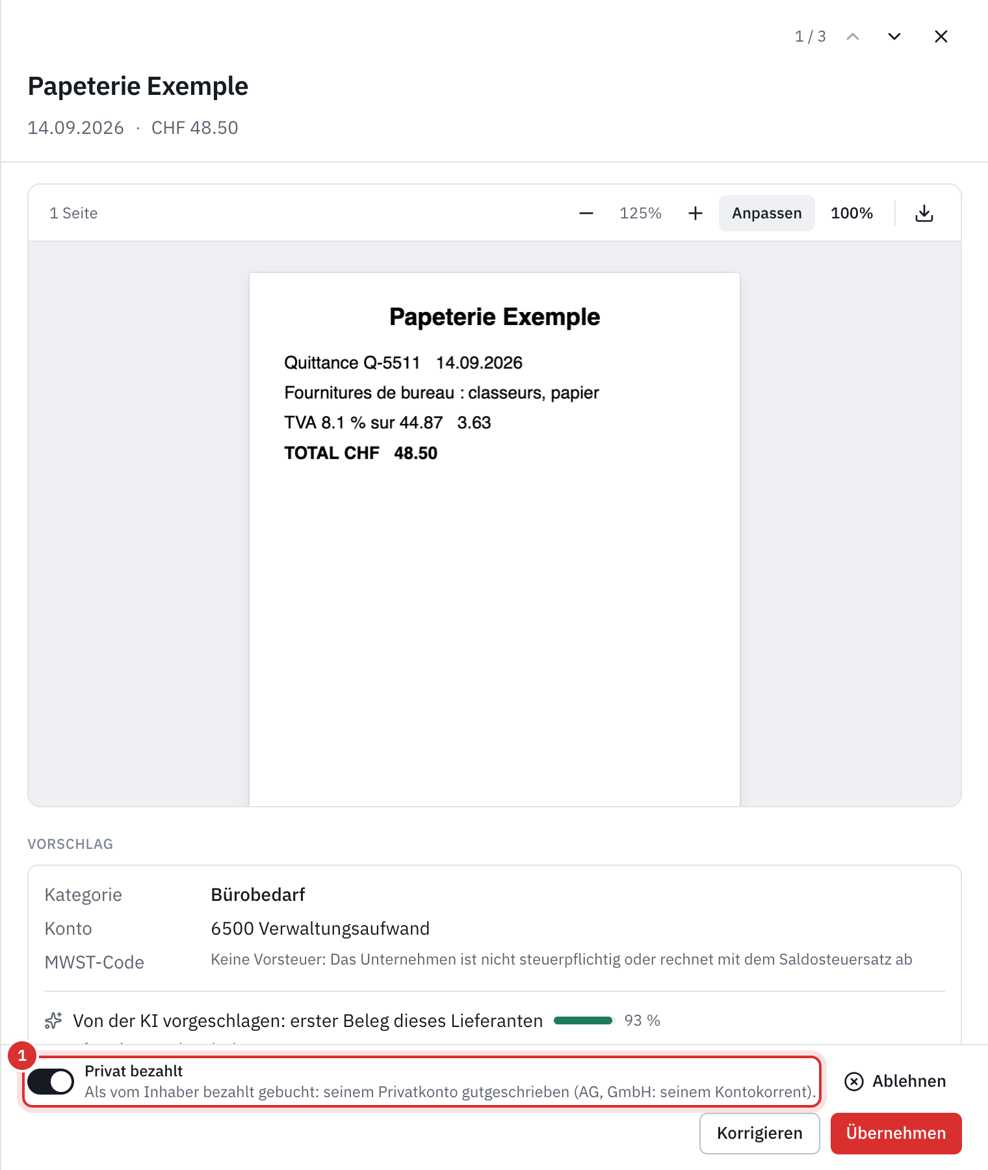Image resolution: width=988 pixels, height=1170 pixels.
Task: Click the AI sparkle suggestion icon
Action: [x=53, y=1020]
